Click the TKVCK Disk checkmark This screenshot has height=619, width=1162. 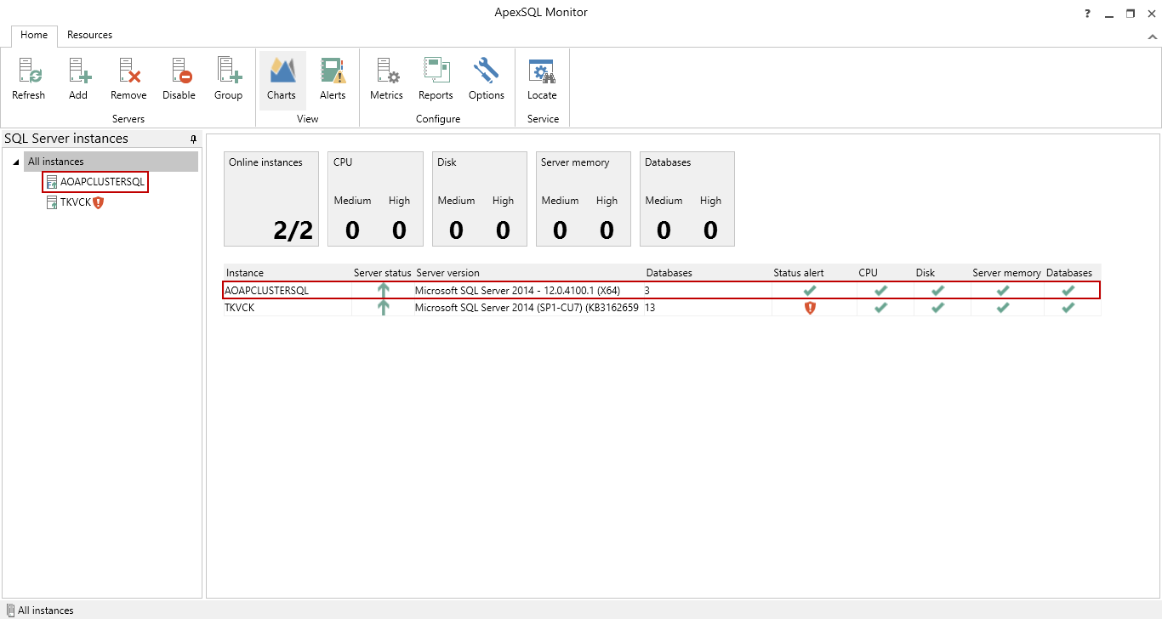[x=937, y=308]
